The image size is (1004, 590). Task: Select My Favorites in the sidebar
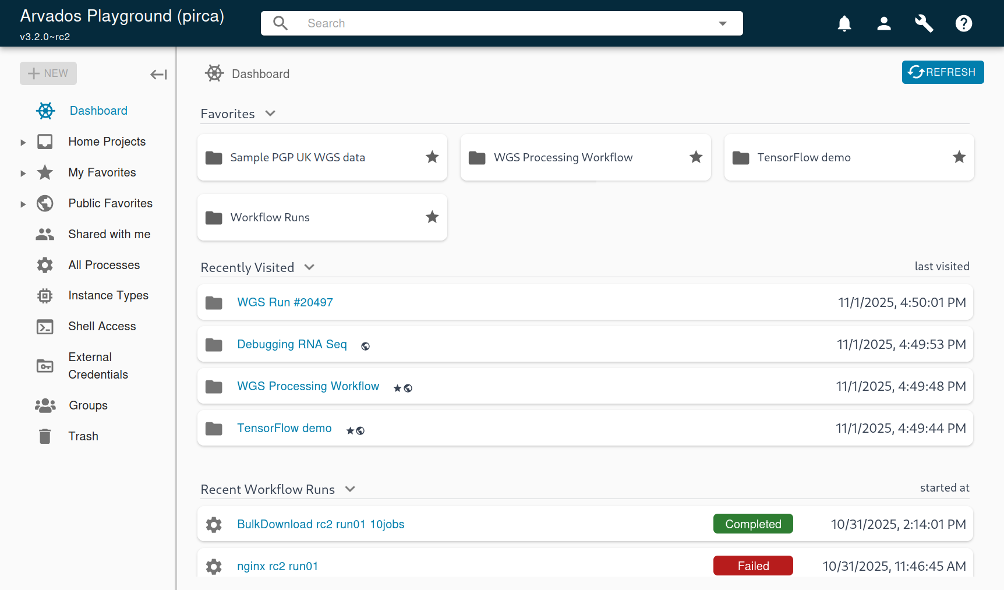click(102, 172)
